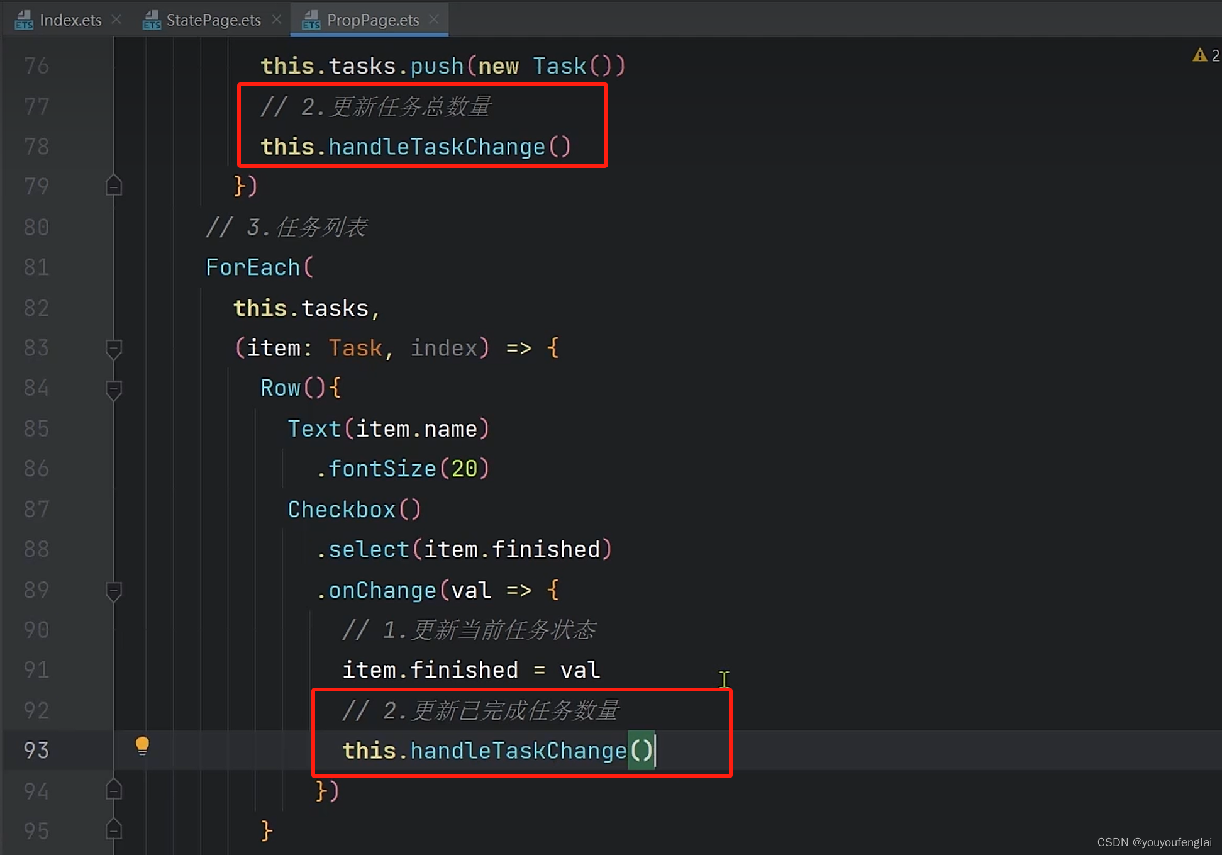
Task: Close the Index.ets tab
Action: click(116, 20)
